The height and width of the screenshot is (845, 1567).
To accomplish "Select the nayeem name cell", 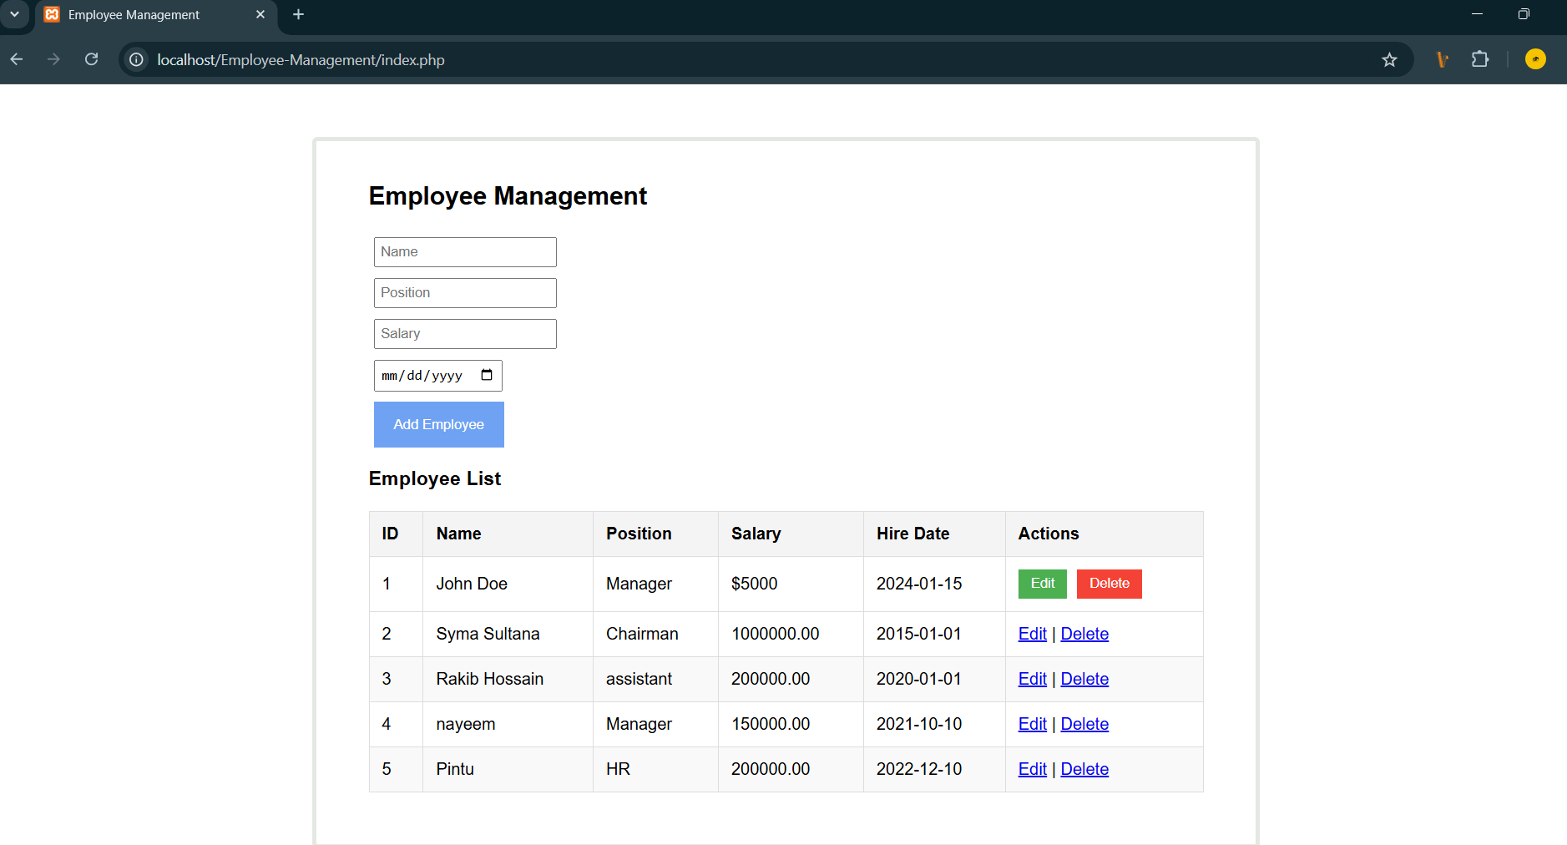I will pos(508,724).
